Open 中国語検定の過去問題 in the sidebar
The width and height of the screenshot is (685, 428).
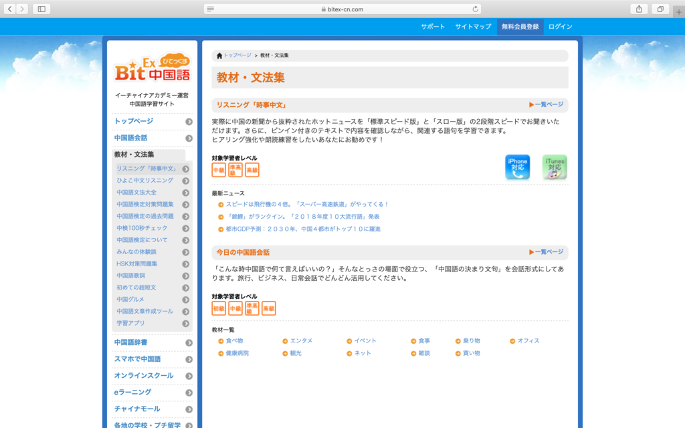(145, 216)
